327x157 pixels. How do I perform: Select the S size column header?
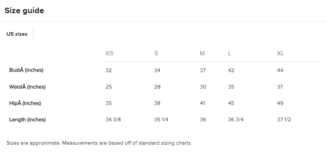click(156, 53)
